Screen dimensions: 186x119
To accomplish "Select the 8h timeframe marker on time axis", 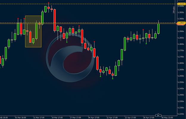I will point(158,115).
